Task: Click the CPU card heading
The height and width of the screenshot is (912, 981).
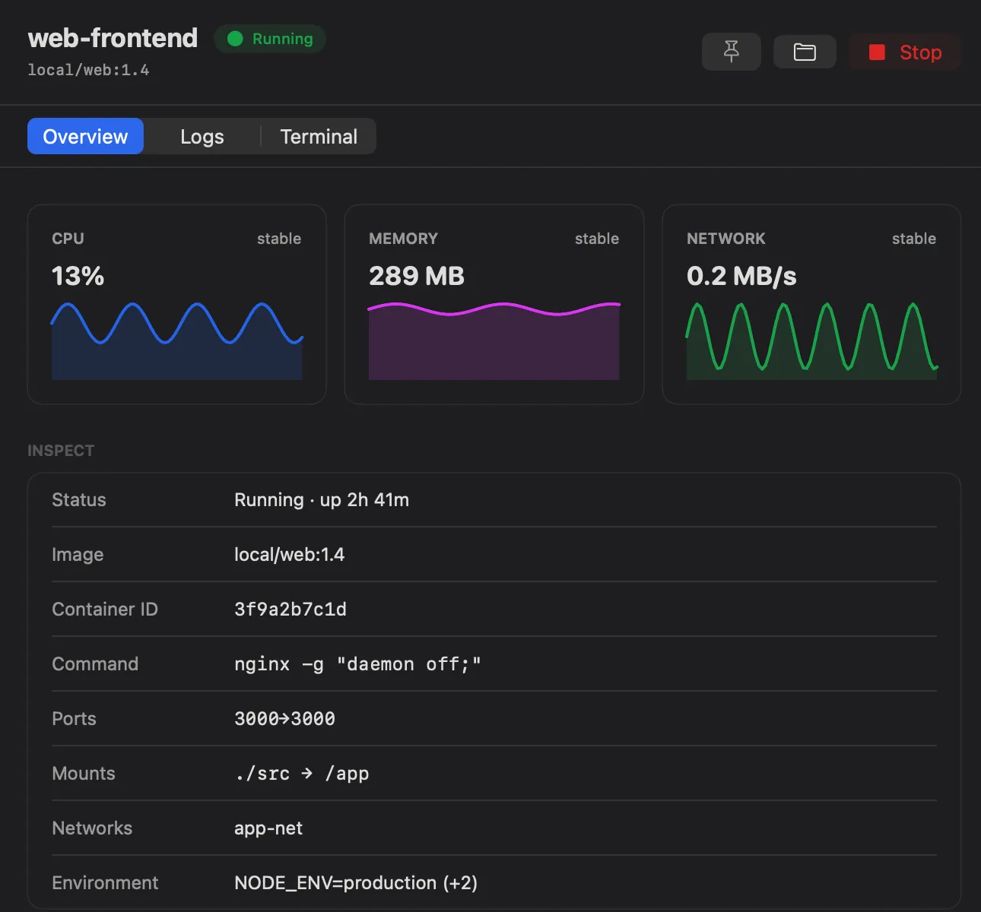Action: (x=68, y=239)
